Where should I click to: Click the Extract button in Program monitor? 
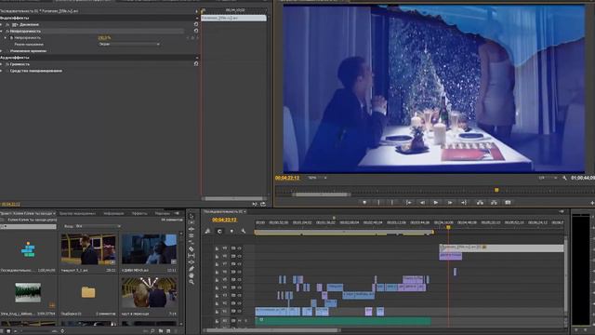tap(494, 203)
